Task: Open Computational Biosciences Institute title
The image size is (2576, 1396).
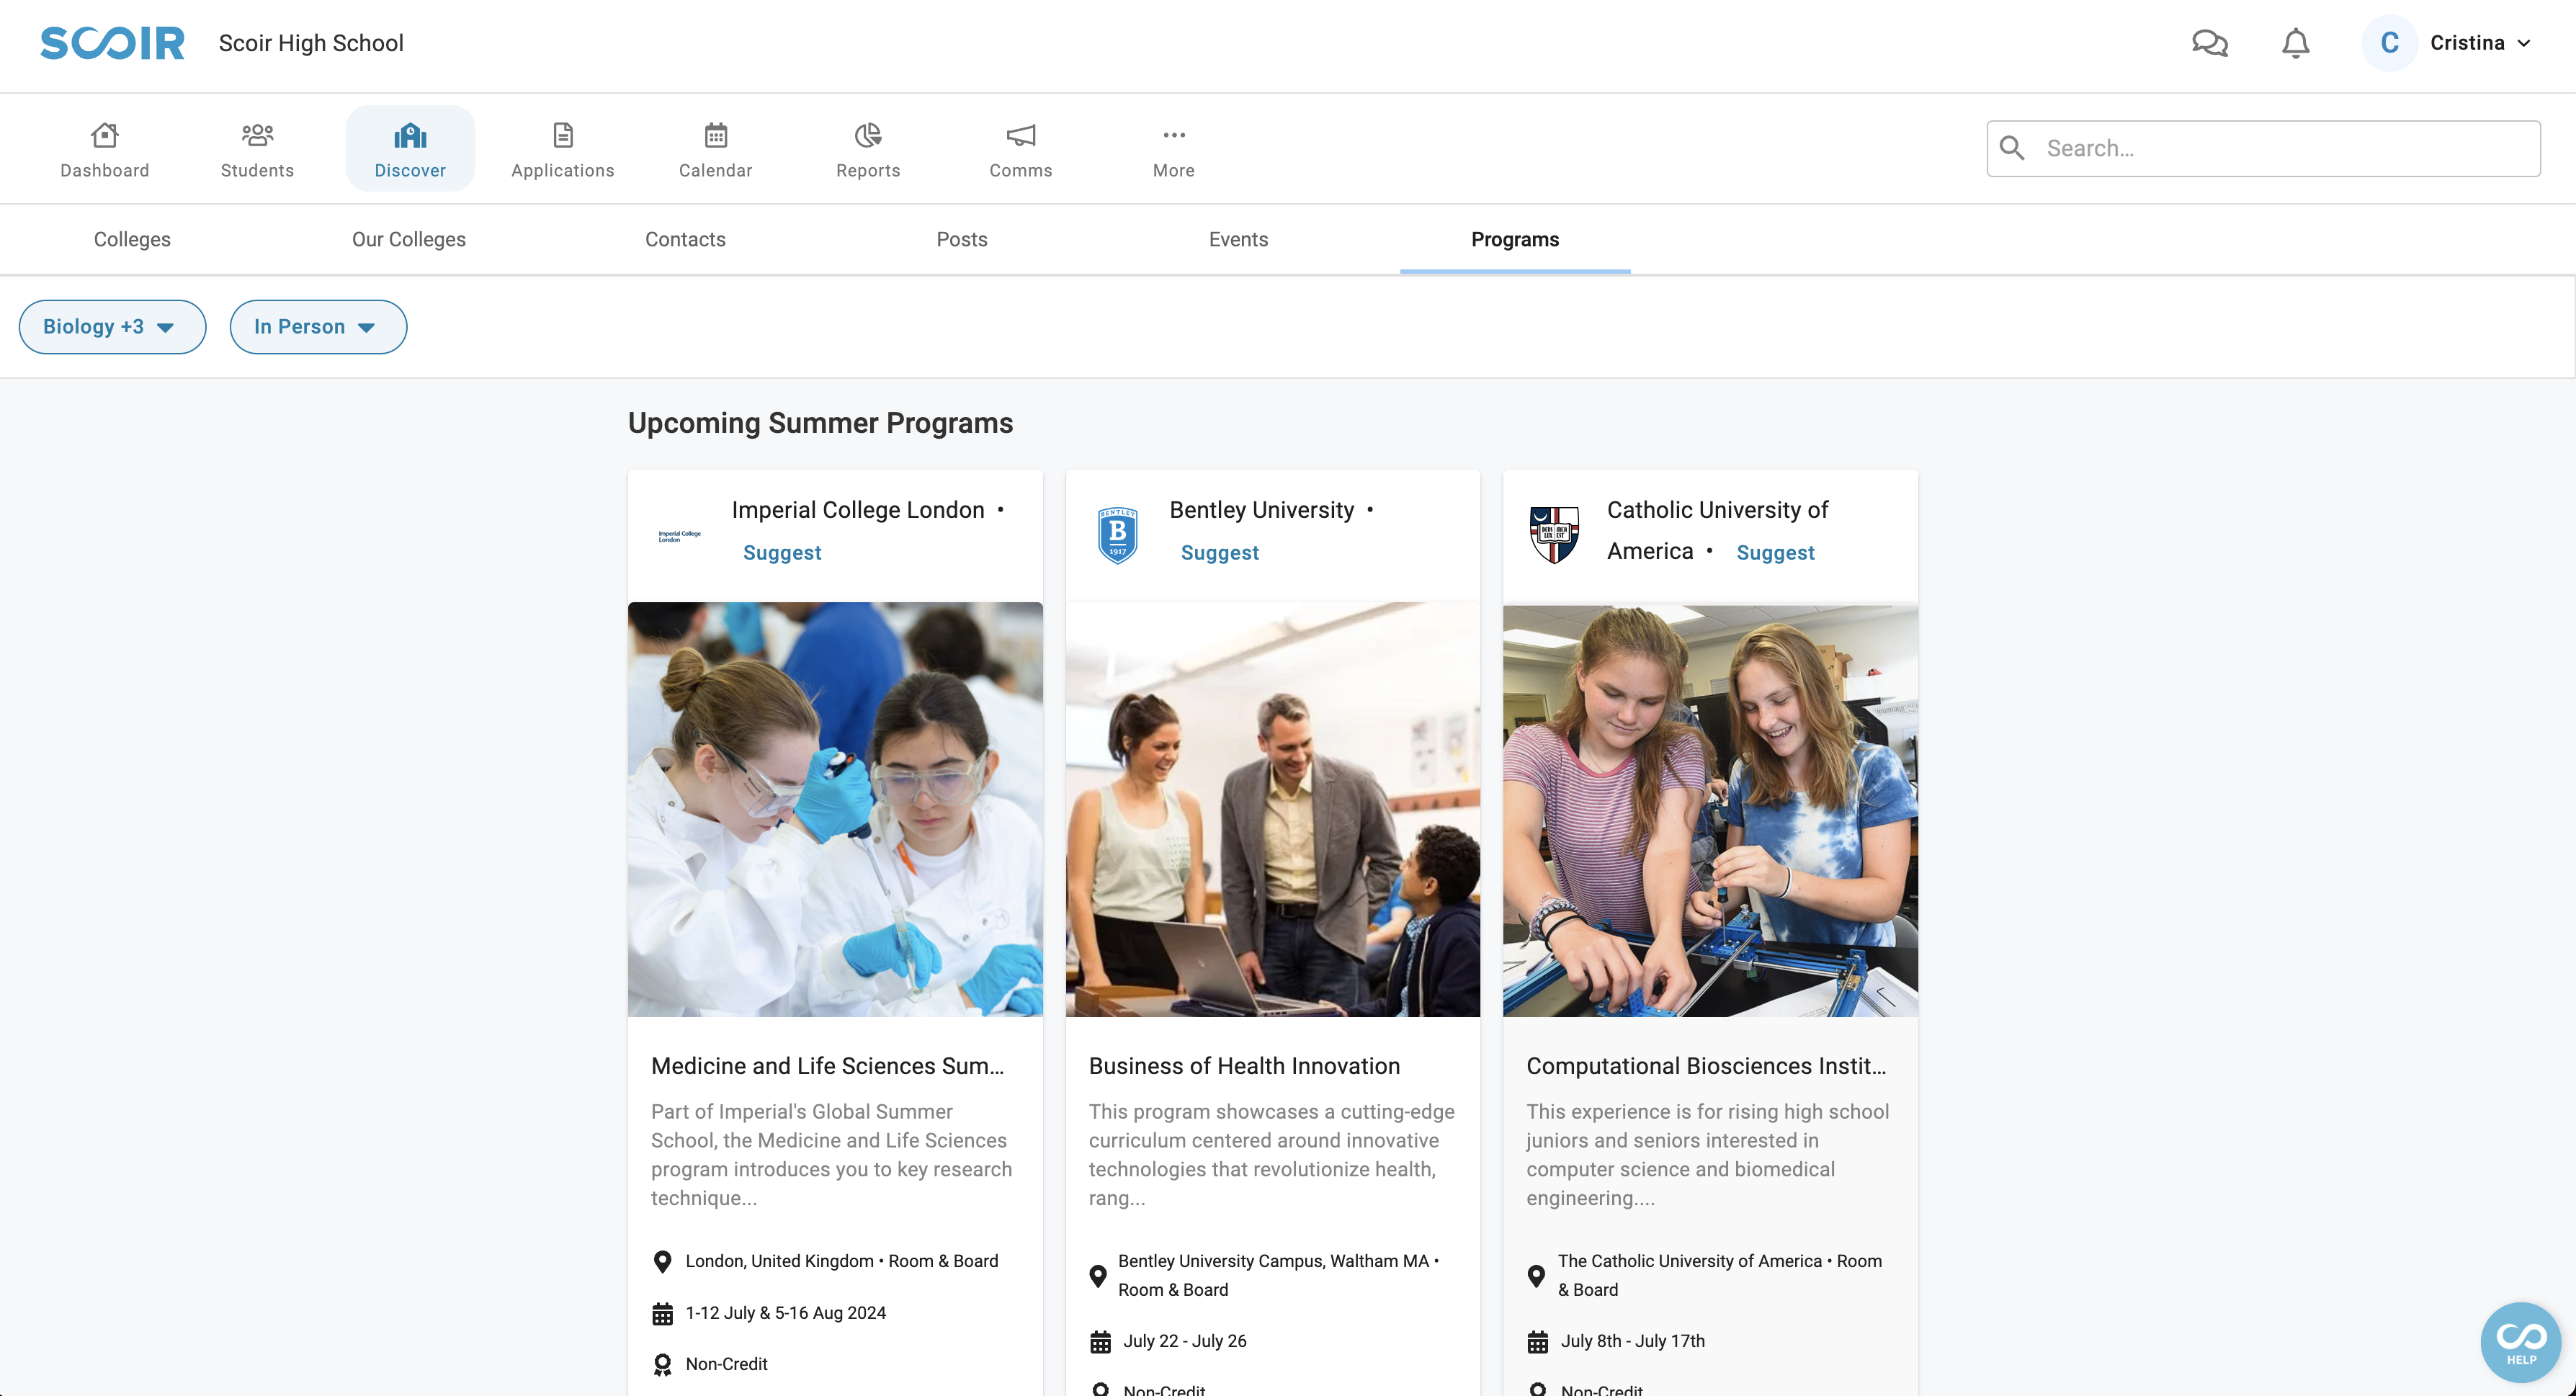Action: tap(1707, 1066)
